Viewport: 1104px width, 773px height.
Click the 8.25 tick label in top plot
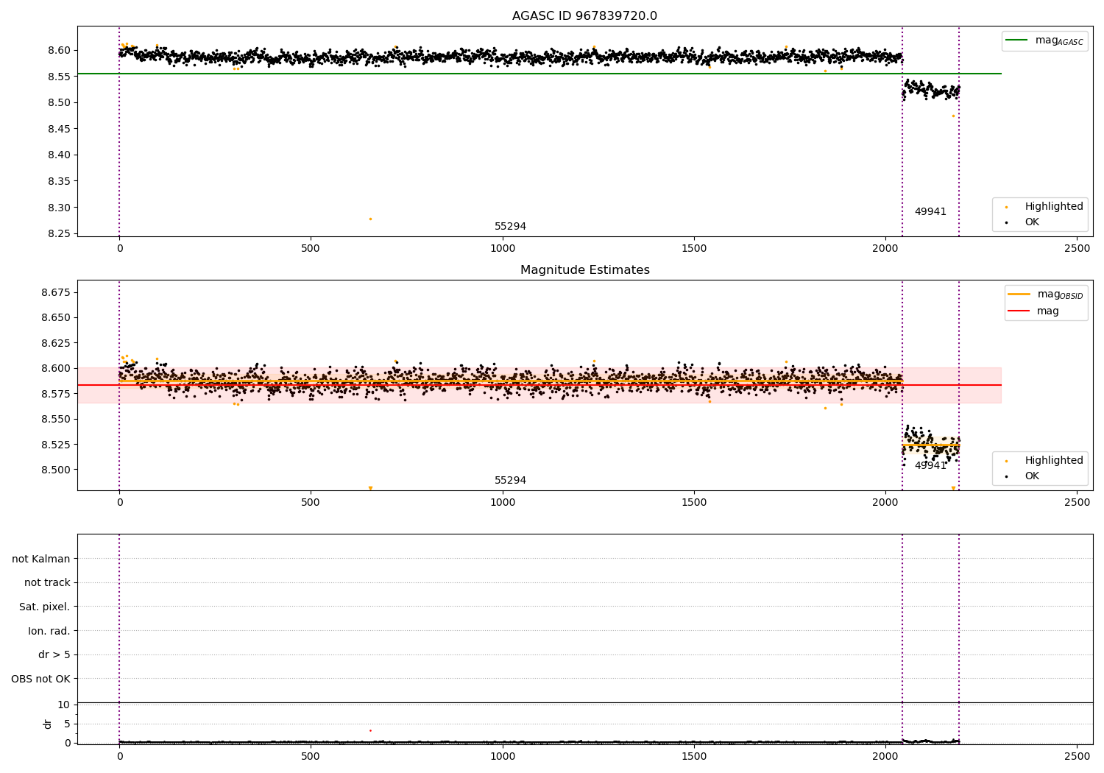[x=59, y=233]
